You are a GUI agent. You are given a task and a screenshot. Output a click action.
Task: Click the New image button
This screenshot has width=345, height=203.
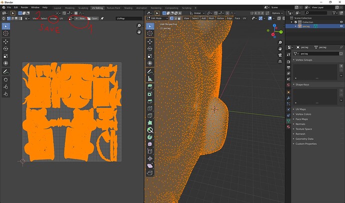point(80,18)
